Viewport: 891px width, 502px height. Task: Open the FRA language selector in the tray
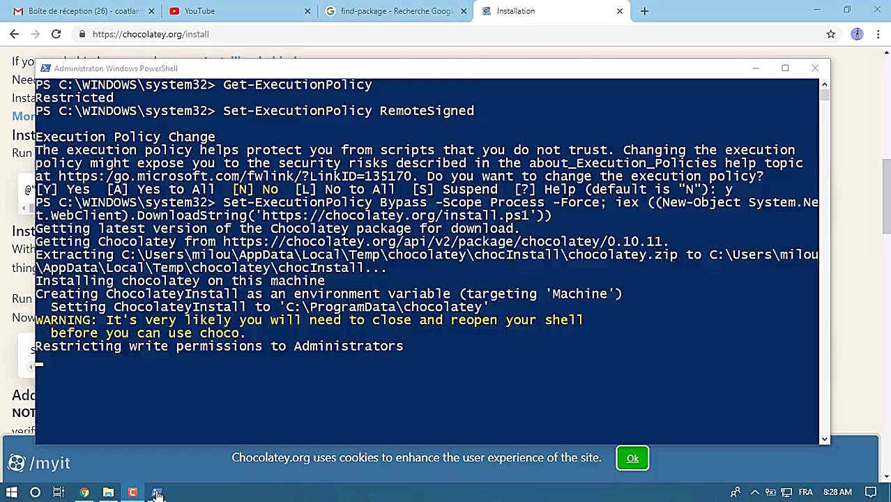[805, 493]
